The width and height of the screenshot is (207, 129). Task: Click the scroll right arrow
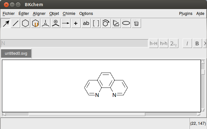click(x=199, y=114)
